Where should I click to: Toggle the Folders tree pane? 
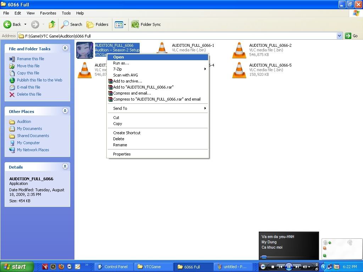click(97, 24)
